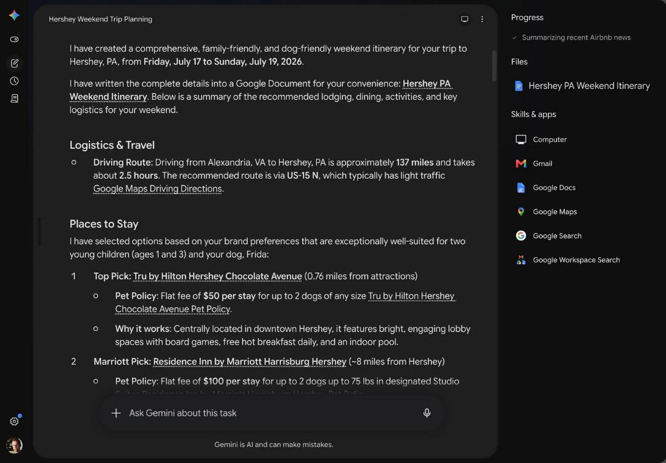Click the Google Search G icon

pos(520,236)
